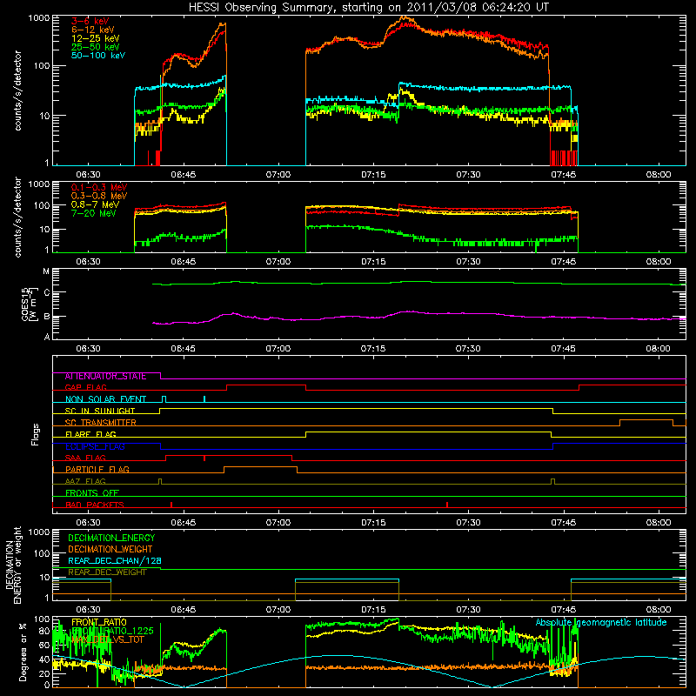Select the DECIMATION ENERGY or weight axis title
Image resolution: width=696 pixels, height=696 pixels.
(13, 565)
